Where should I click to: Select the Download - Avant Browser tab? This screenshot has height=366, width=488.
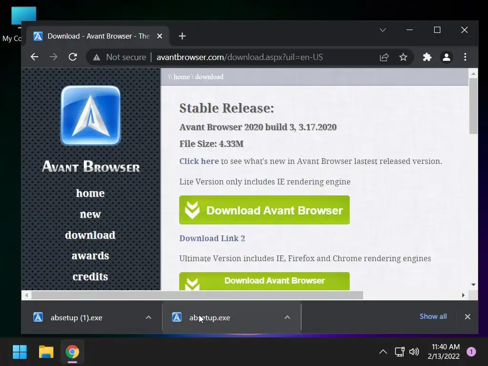[x=98, y=36]
